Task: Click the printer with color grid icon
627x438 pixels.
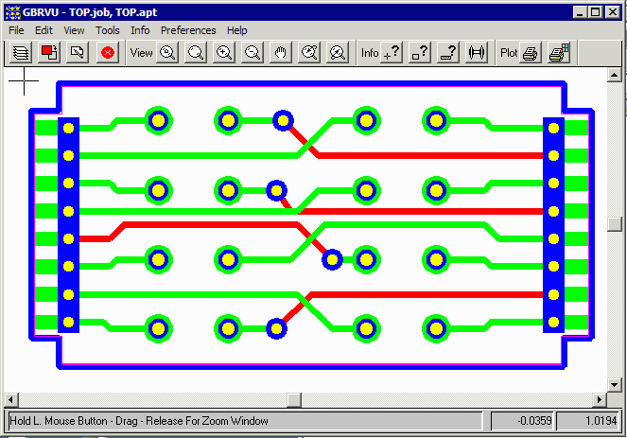Action: tap(559, 52)
